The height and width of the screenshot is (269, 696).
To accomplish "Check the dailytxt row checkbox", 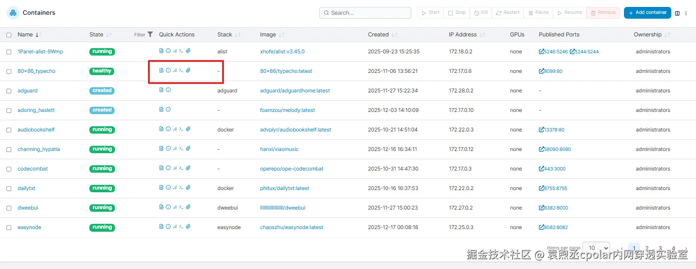I will point(9,188).
